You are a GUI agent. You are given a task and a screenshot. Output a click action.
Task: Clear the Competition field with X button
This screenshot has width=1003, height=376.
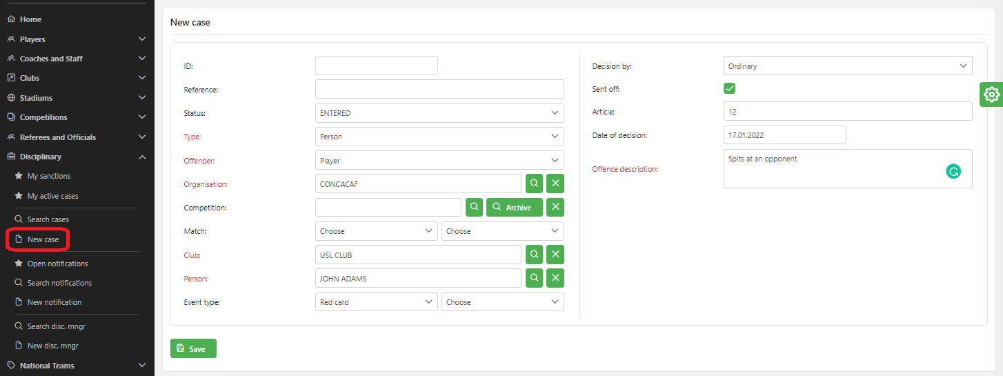point(555,207)
